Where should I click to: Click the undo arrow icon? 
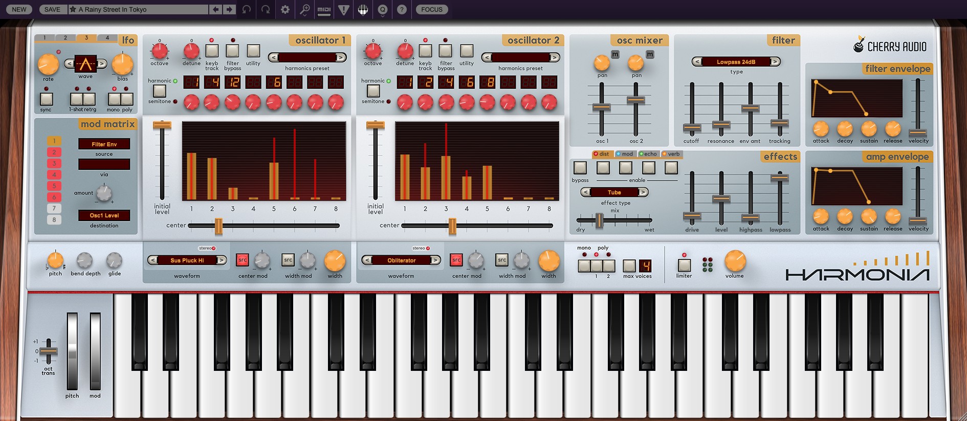[x=247, y=9]
